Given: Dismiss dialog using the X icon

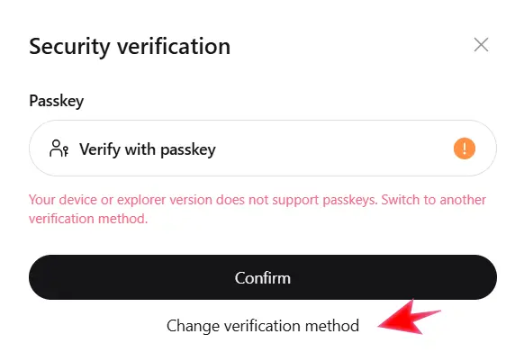Looking at the screenshot, I should click(481, 45).
